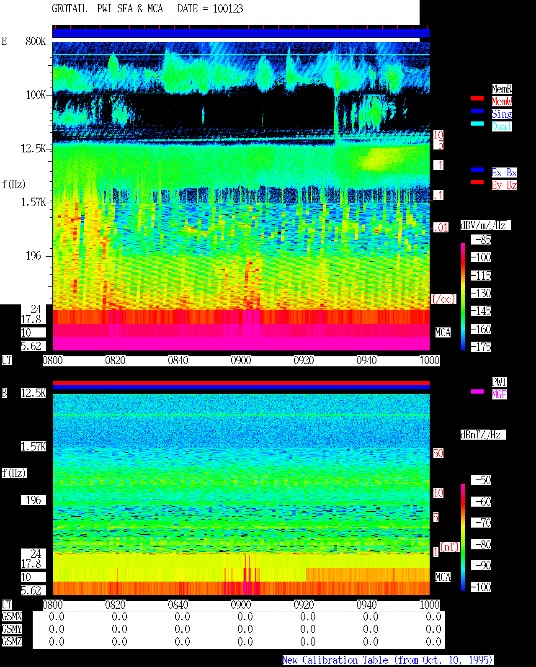Click the -80 magnetic scale value
Viewport: 536px width, 667px height.
coord(481,544)
